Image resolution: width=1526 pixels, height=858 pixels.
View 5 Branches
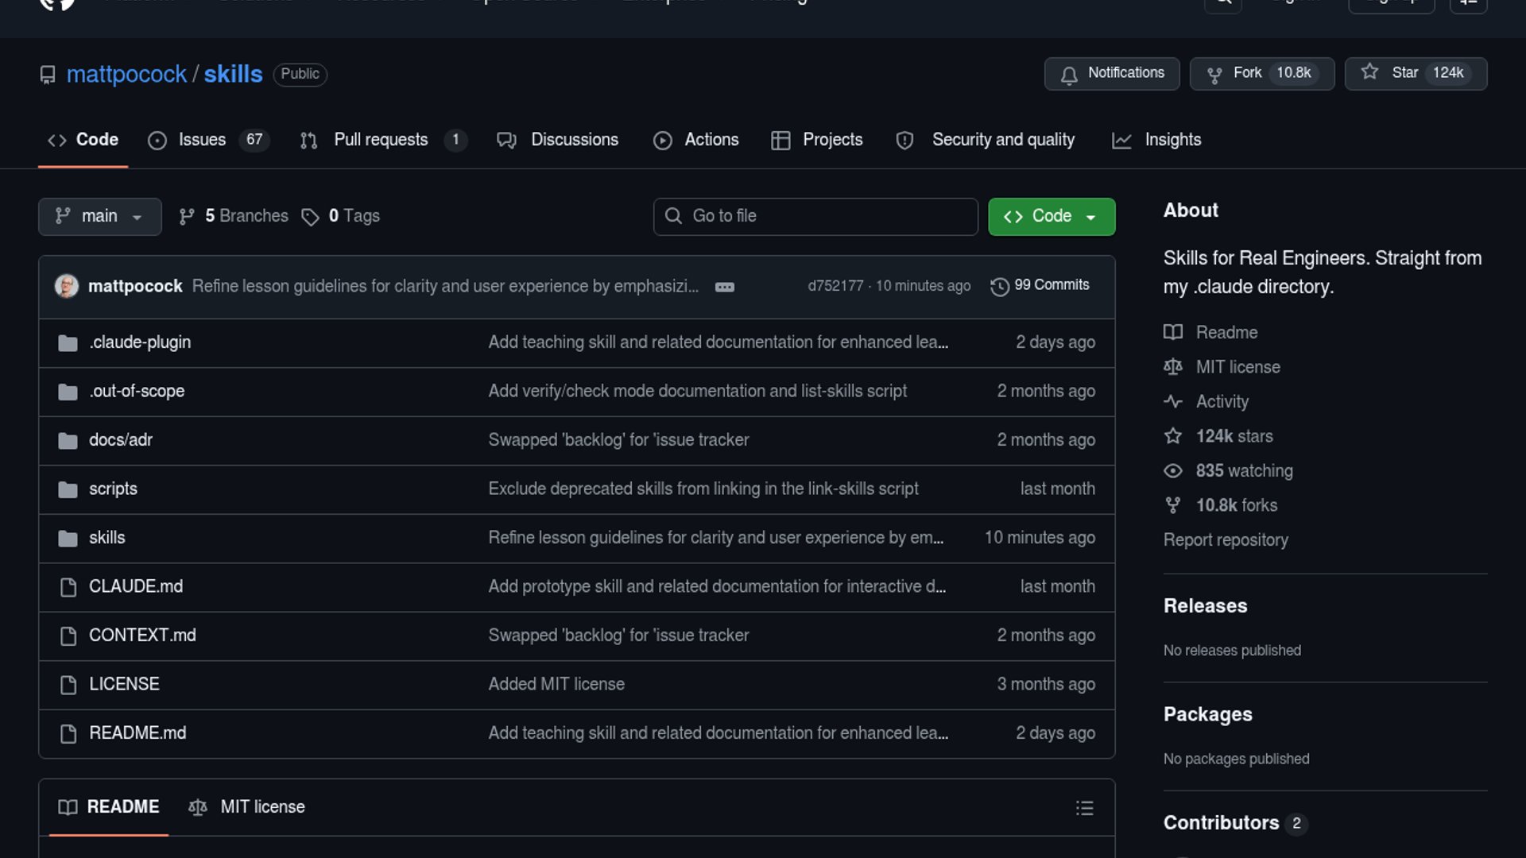[234, 216]
